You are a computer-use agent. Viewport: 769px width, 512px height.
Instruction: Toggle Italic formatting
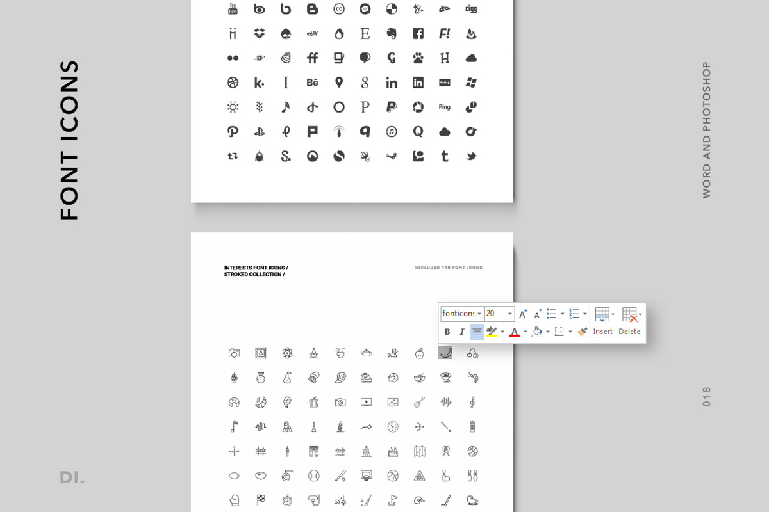point(462,332)
